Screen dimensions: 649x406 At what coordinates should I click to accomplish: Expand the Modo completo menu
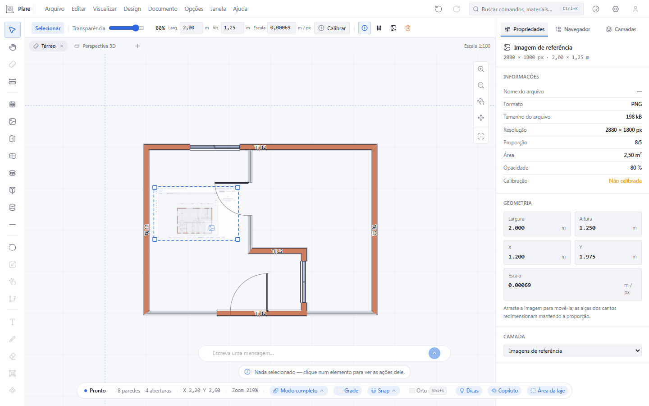299,391
